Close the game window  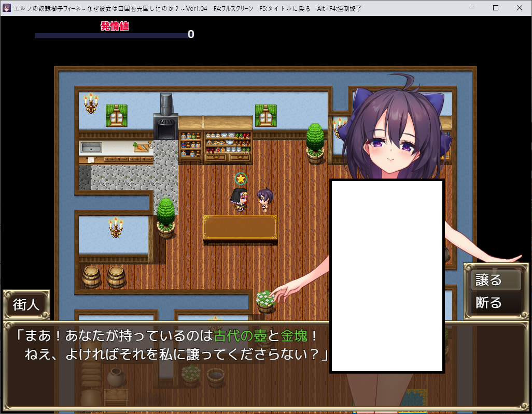[x=520, y=8]
